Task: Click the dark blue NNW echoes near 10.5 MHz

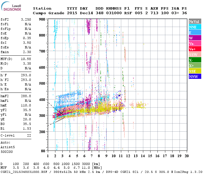Action: click(118, 95)
